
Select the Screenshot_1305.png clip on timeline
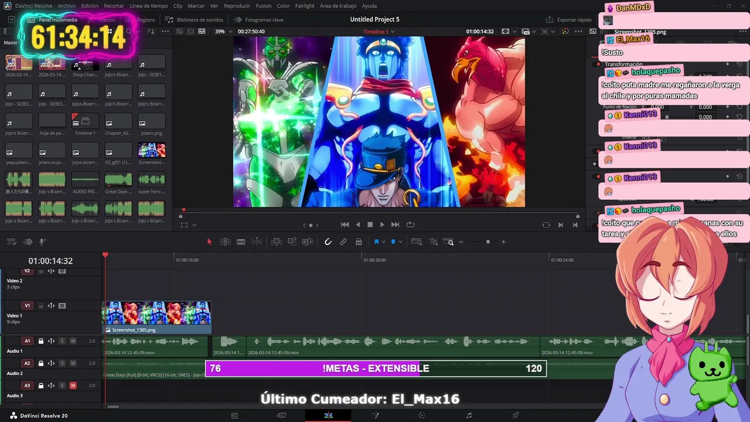(157, 318)
